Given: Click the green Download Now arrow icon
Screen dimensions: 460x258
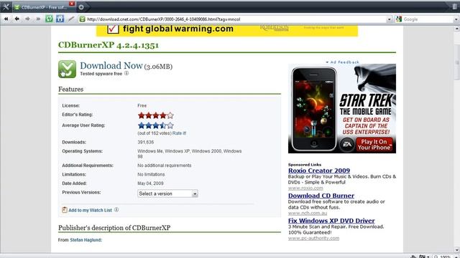Looking at the screenshot, I should coord(67,70).
